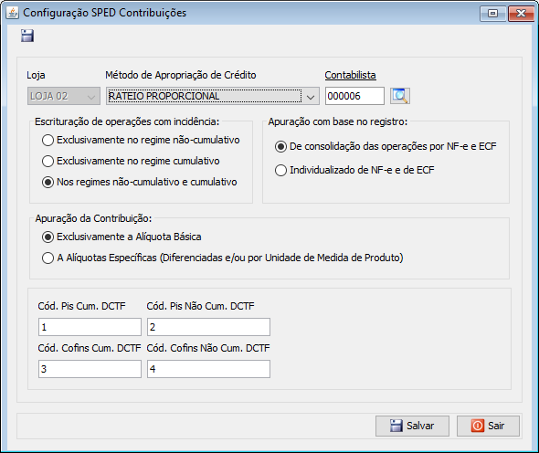Click the Salvar button
The width and height of the screenshot is (539, 453).
412,426
